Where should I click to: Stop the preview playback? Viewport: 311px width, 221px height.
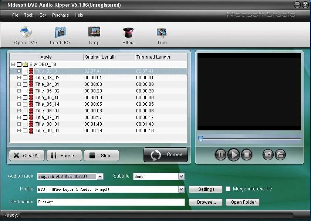click(x=247, y=154)
